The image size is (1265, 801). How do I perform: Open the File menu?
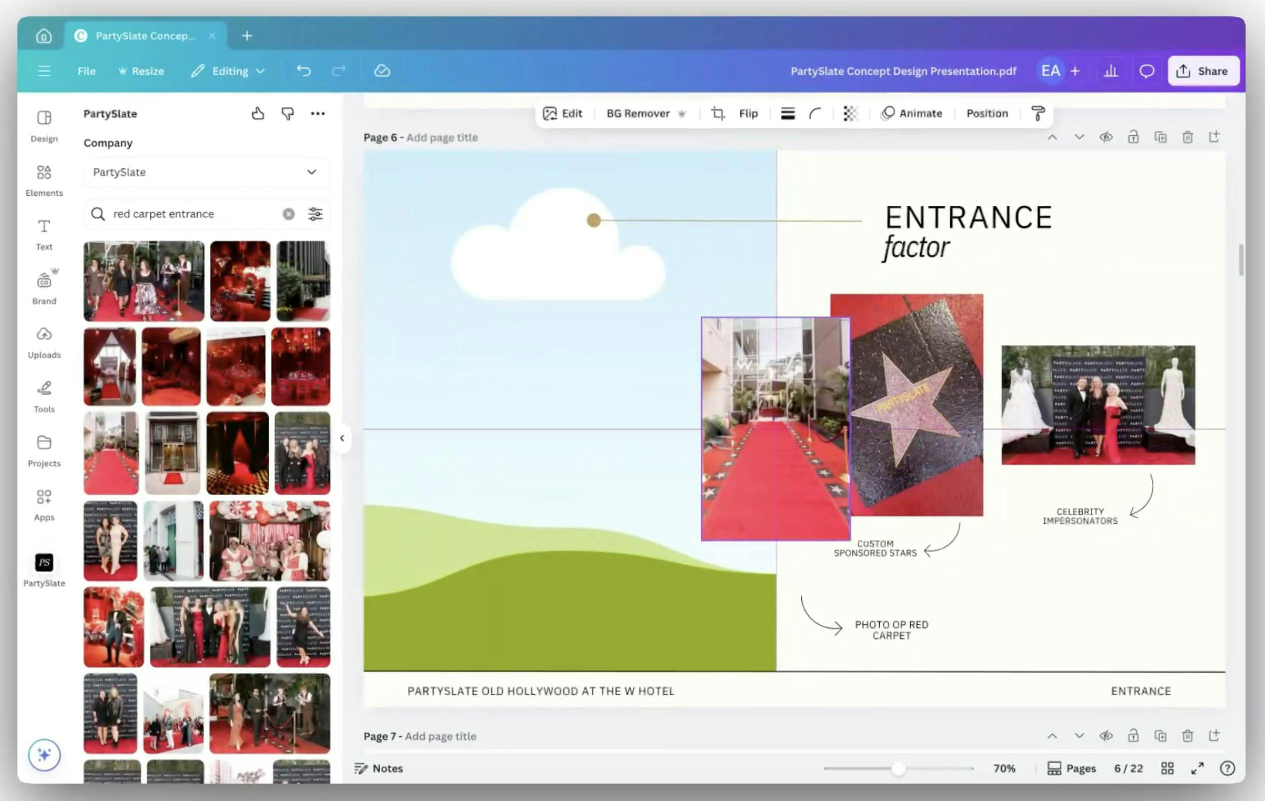[x=86, y=71]
